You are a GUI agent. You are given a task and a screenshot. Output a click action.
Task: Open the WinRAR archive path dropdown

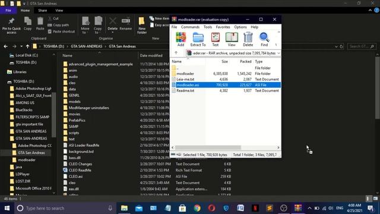coord(278,53)
